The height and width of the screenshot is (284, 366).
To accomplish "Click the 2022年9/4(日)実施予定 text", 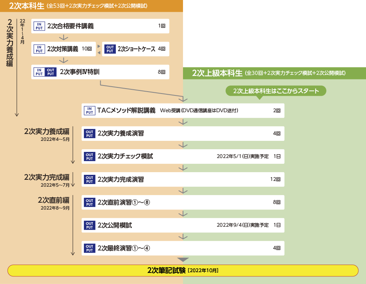I will tap(242, 225).
